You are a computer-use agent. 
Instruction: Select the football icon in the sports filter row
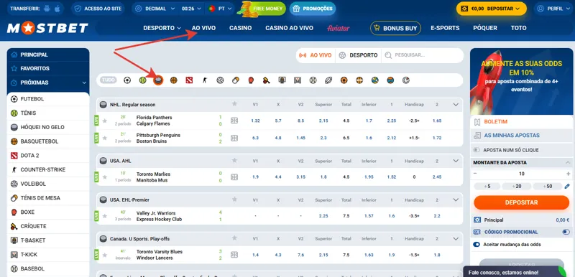[127, 80]
